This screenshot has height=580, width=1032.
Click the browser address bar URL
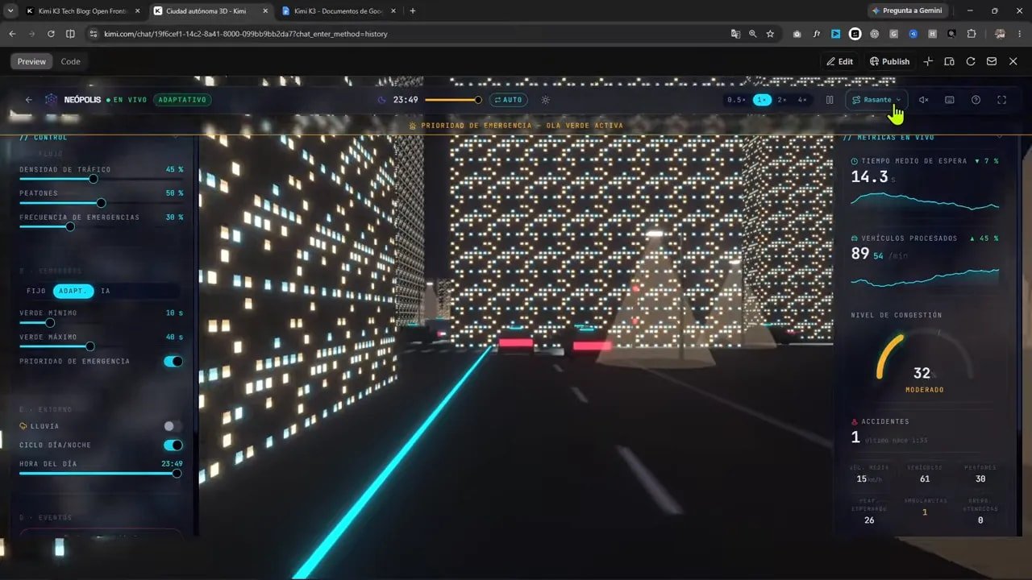click(246, 34)
